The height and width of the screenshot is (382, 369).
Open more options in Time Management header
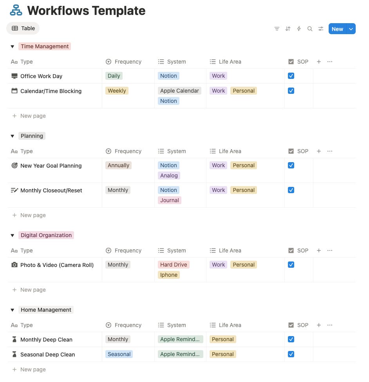[x=329, y=62]
